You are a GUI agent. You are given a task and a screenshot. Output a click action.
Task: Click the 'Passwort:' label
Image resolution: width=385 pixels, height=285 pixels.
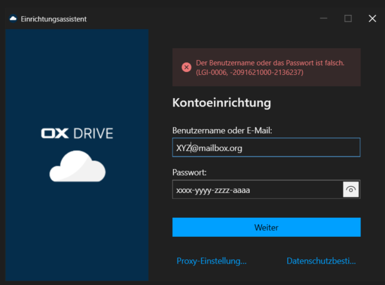pos(190,173)
